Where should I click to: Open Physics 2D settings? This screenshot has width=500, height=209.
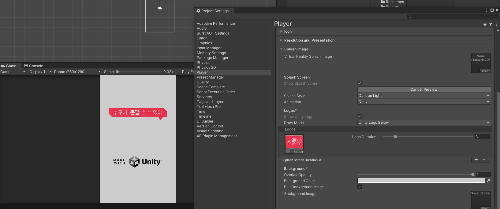coord(206,68)
